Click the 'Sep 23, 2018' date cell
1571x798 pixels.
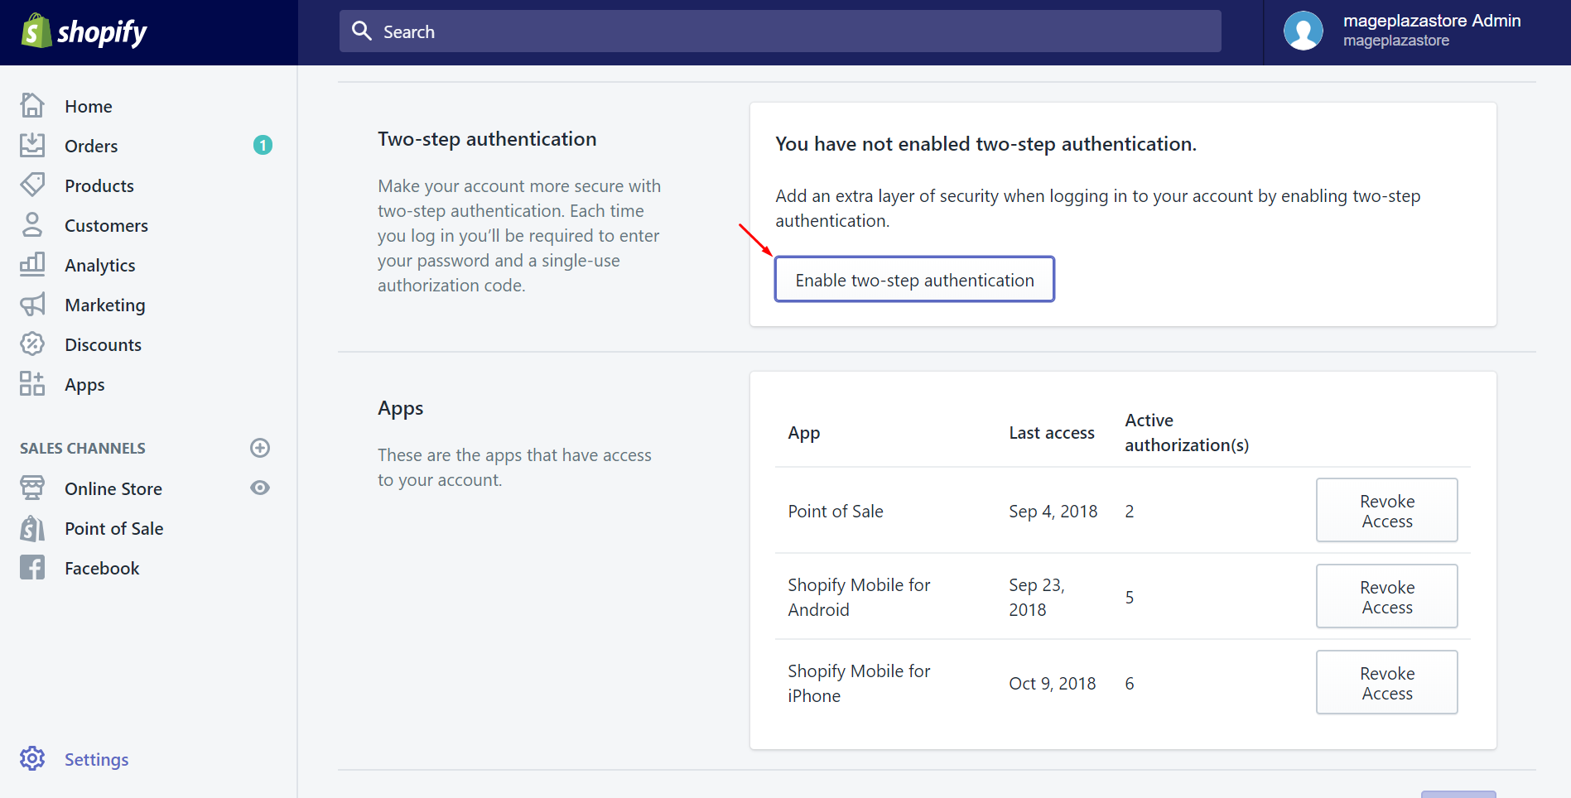[x=1037, y=597]
